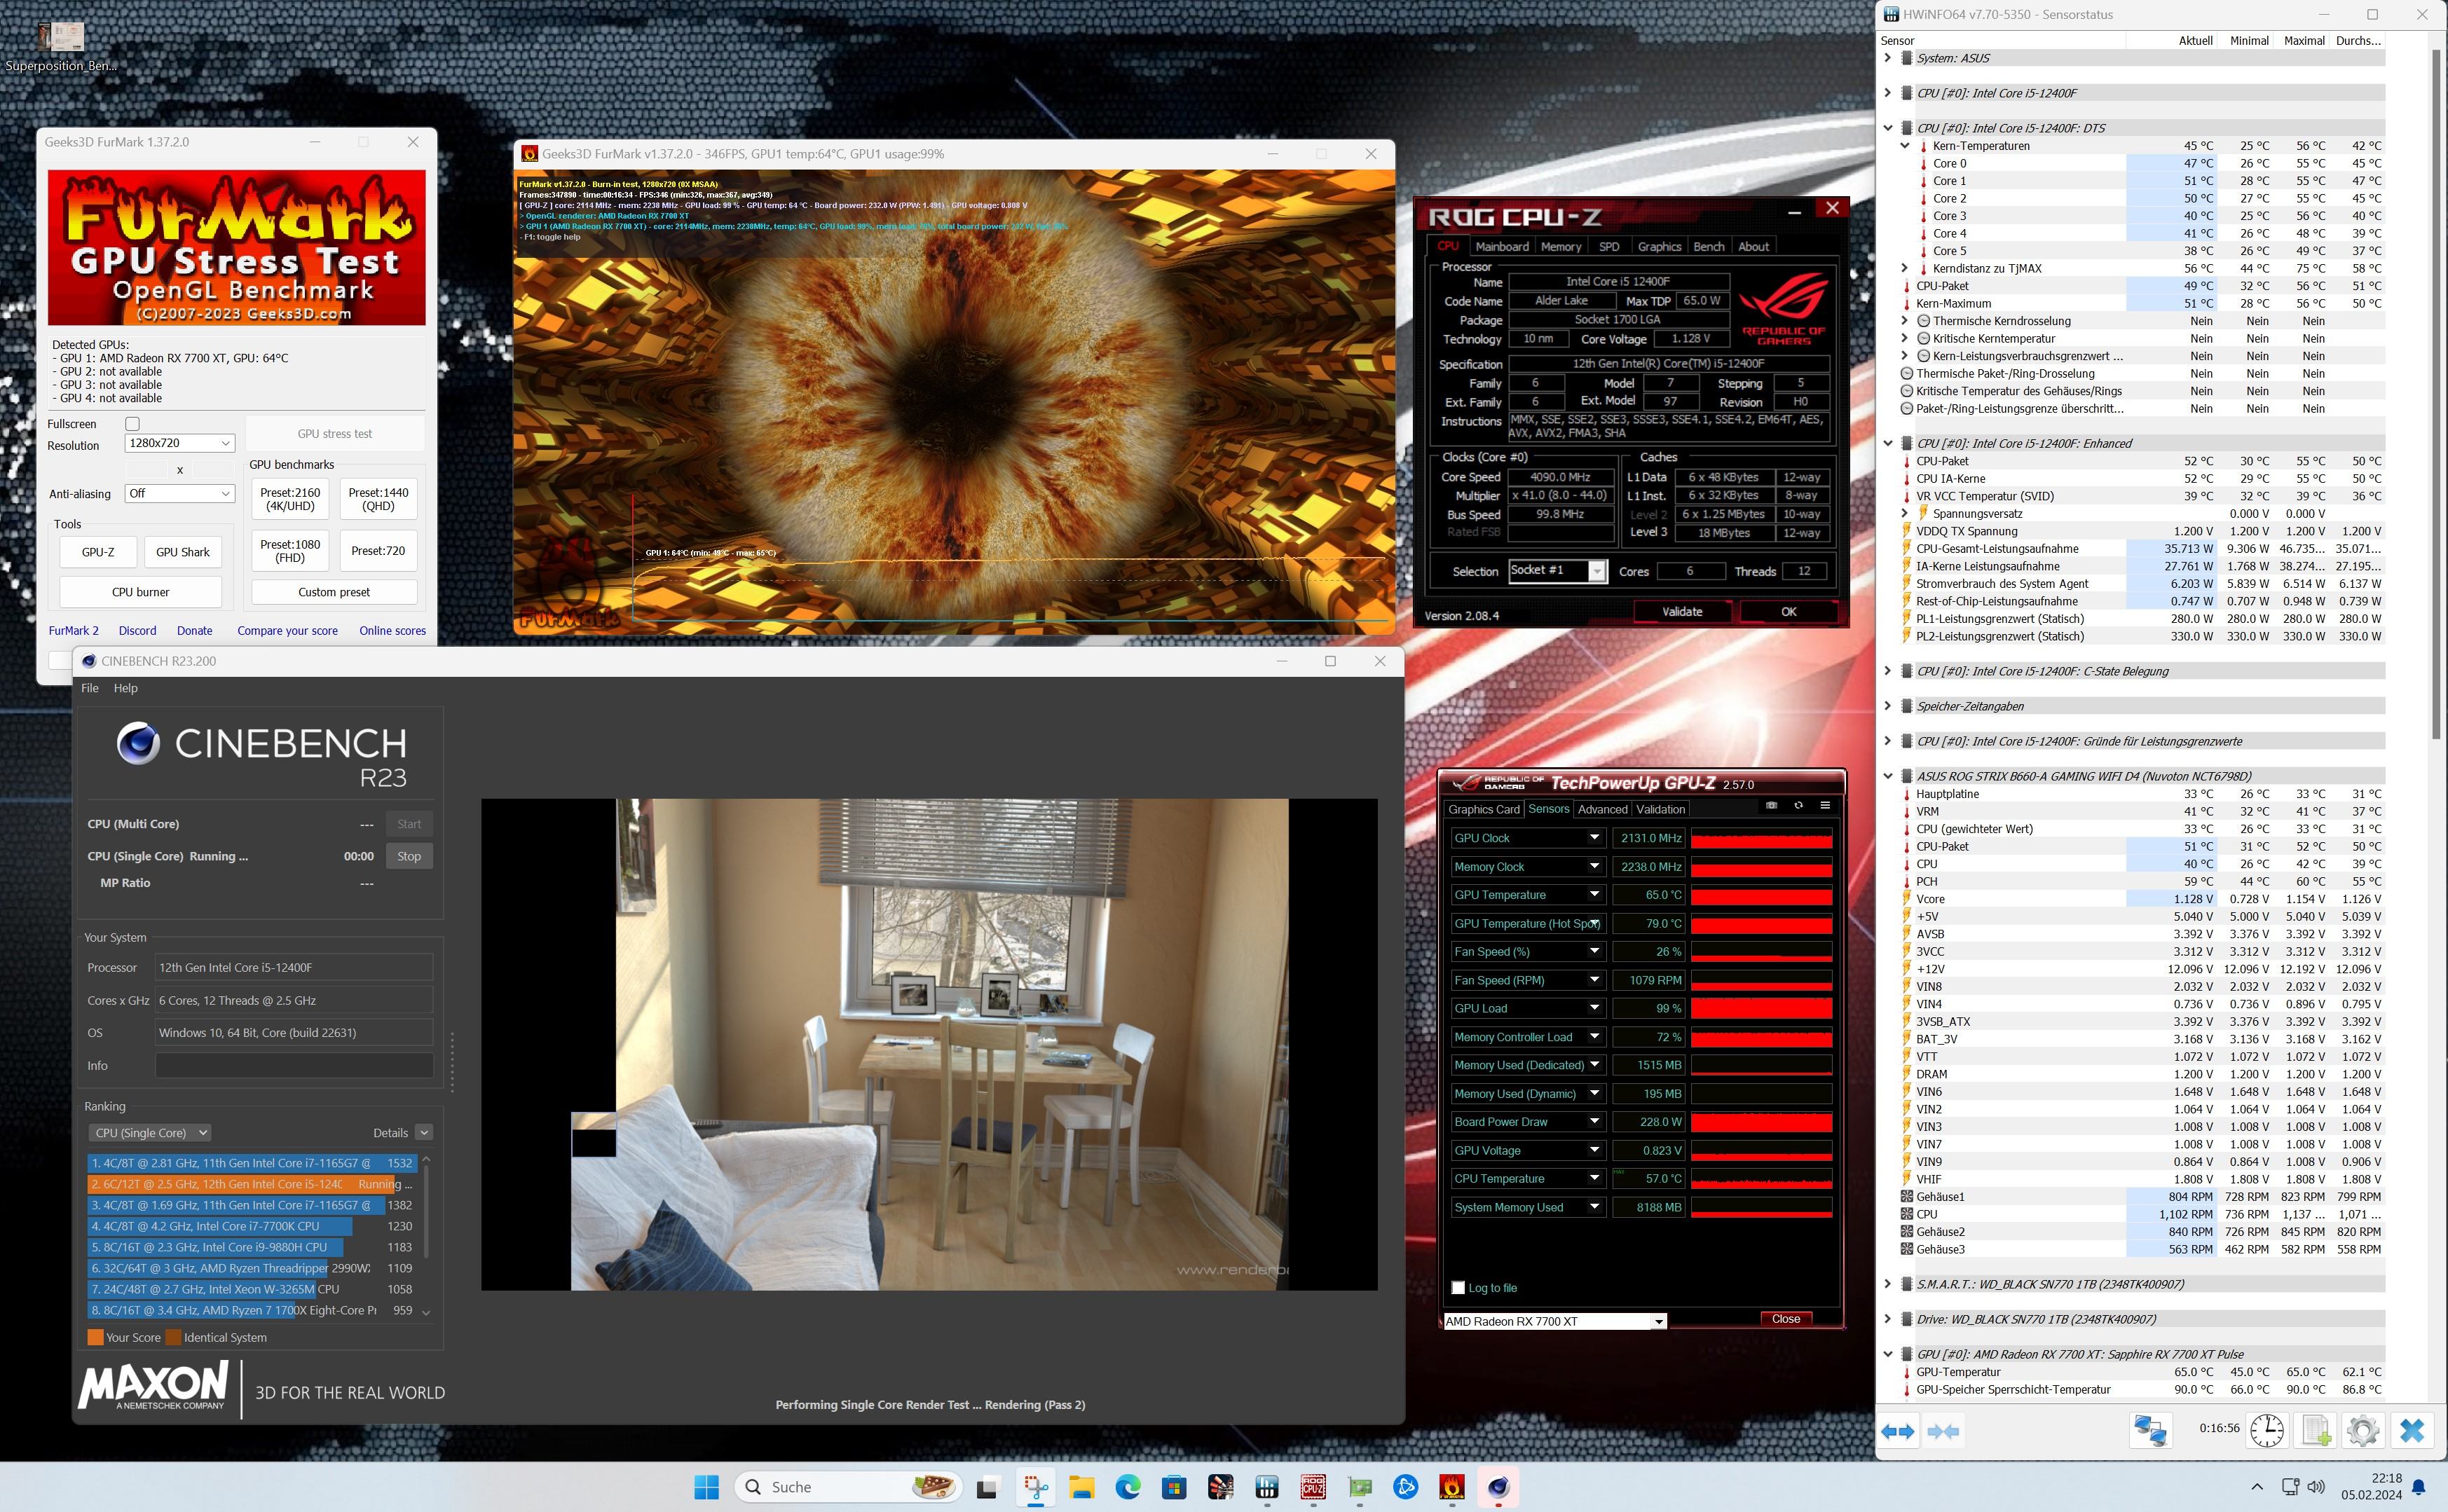This screenshot has width=2448, height=1512.
Task: Click HWiNFO blue X close sensors icon
Action: click(2412, 1430)
